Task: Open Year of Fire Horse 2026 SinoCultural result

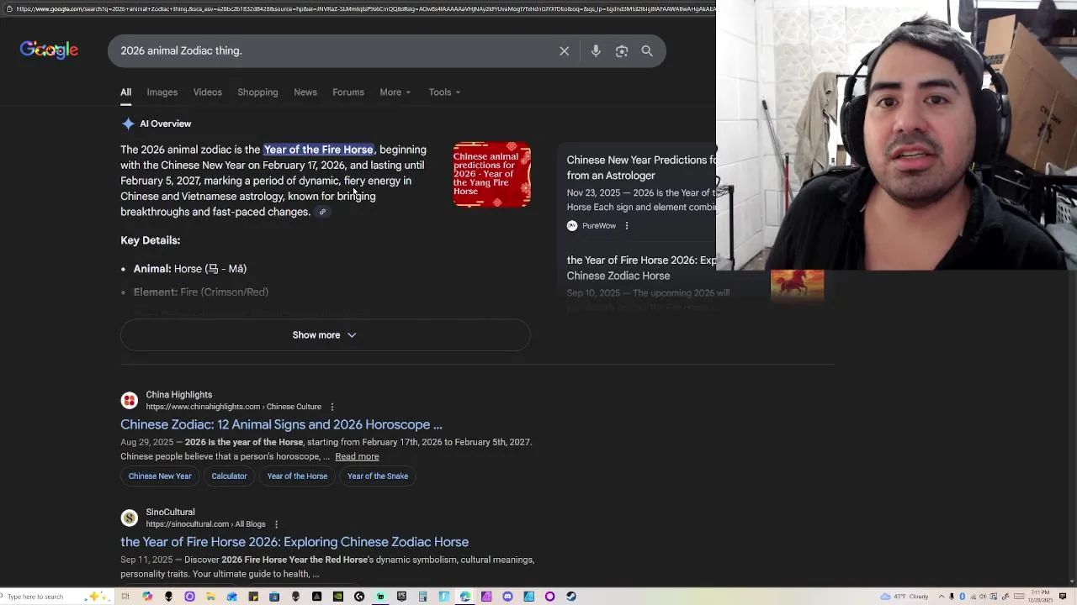Action: [294, 542]
